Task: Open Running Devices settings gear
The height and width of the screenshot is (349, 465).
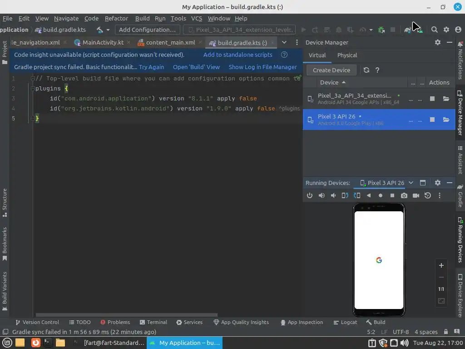Action: pos(438,183)
